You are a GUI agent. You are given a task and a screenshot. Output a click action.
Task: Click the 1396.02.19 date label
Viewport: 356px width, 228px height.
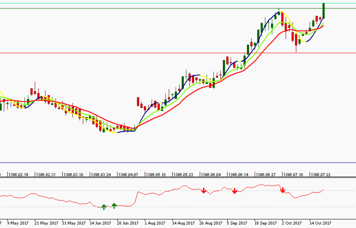click(18, 175)
